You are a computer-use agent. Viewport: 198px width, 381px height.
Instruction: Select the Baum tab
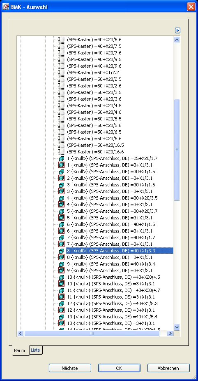click(20, 350)
